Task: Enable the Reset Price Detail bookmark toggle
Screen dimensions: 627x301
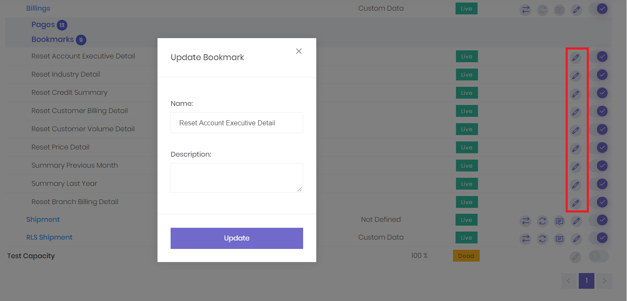Action: point(602,148)
